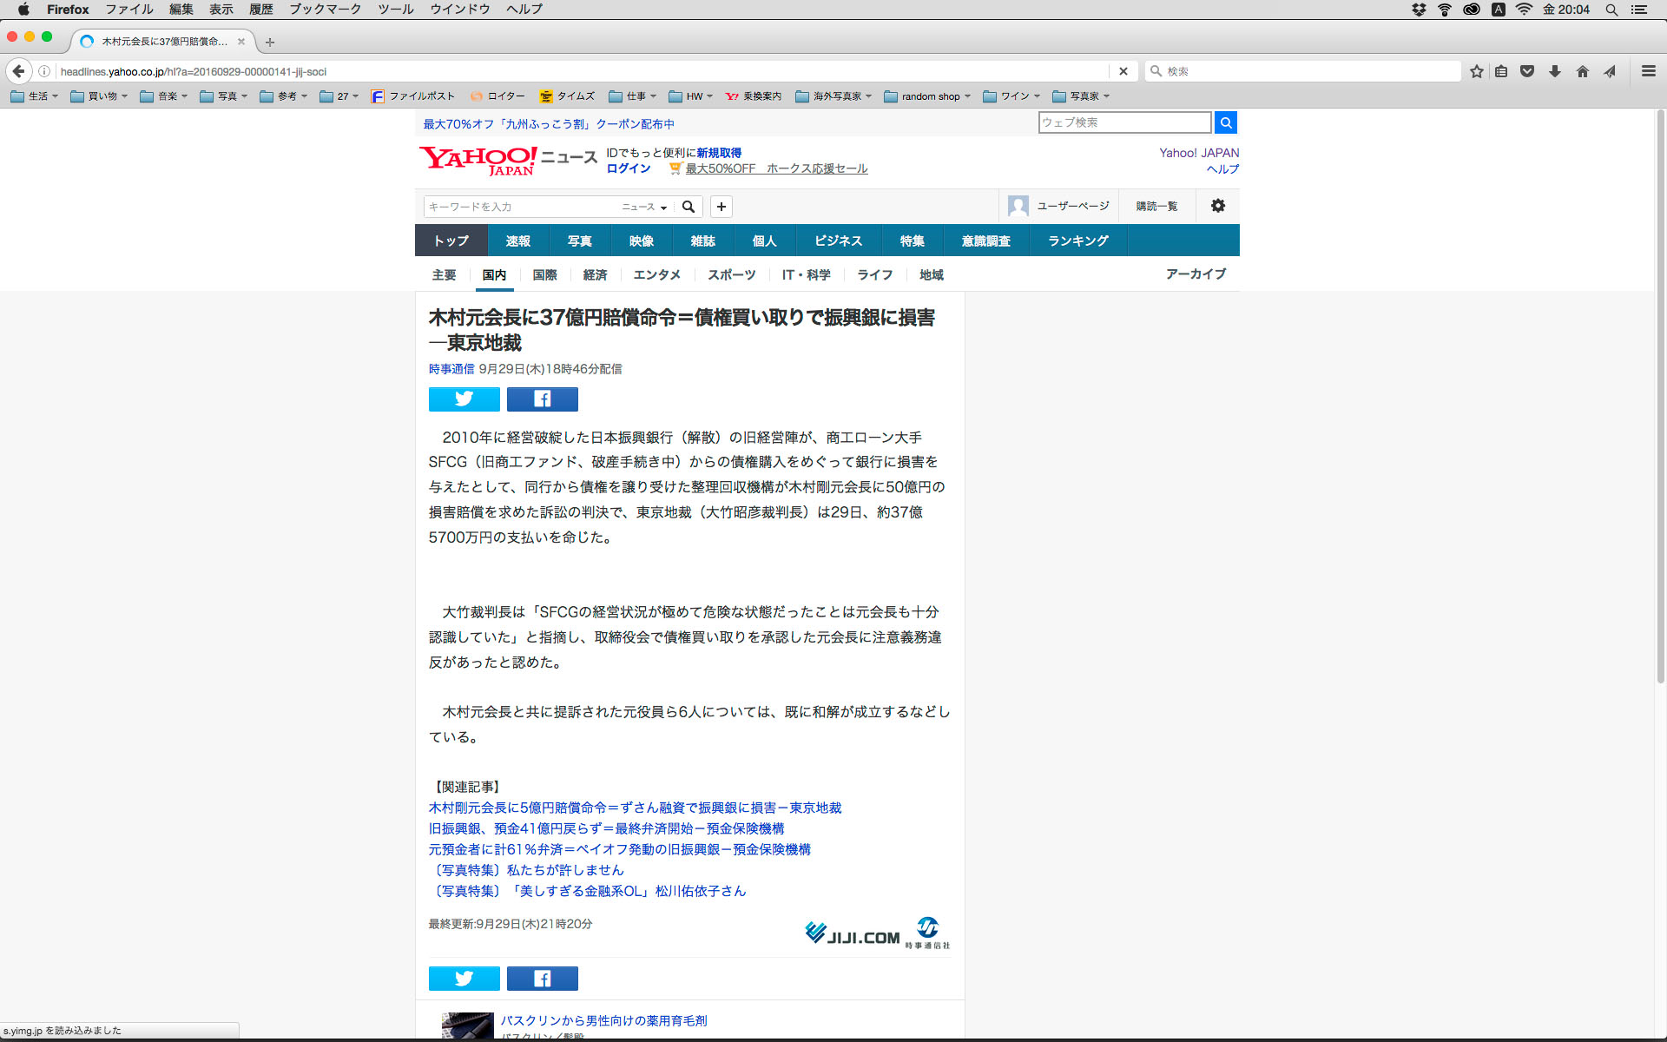Screen dimensions: 1667x1042
Task: Go to Firefox home page icon
Action: pos(1582,71)
